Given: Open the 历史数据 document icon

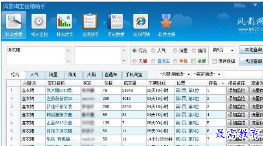Looking at the screenshot, I should [x=116, y=22].
